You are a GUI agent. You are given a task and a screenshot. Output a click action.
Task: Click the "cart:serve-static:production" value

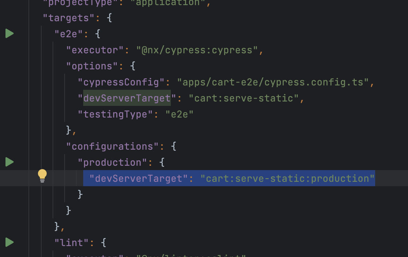[288, 179]
